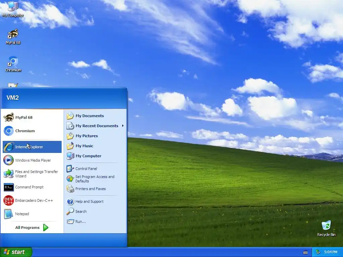Select Embarcadero Dev-C++ label
343x257 pixels.
point(34,200)
